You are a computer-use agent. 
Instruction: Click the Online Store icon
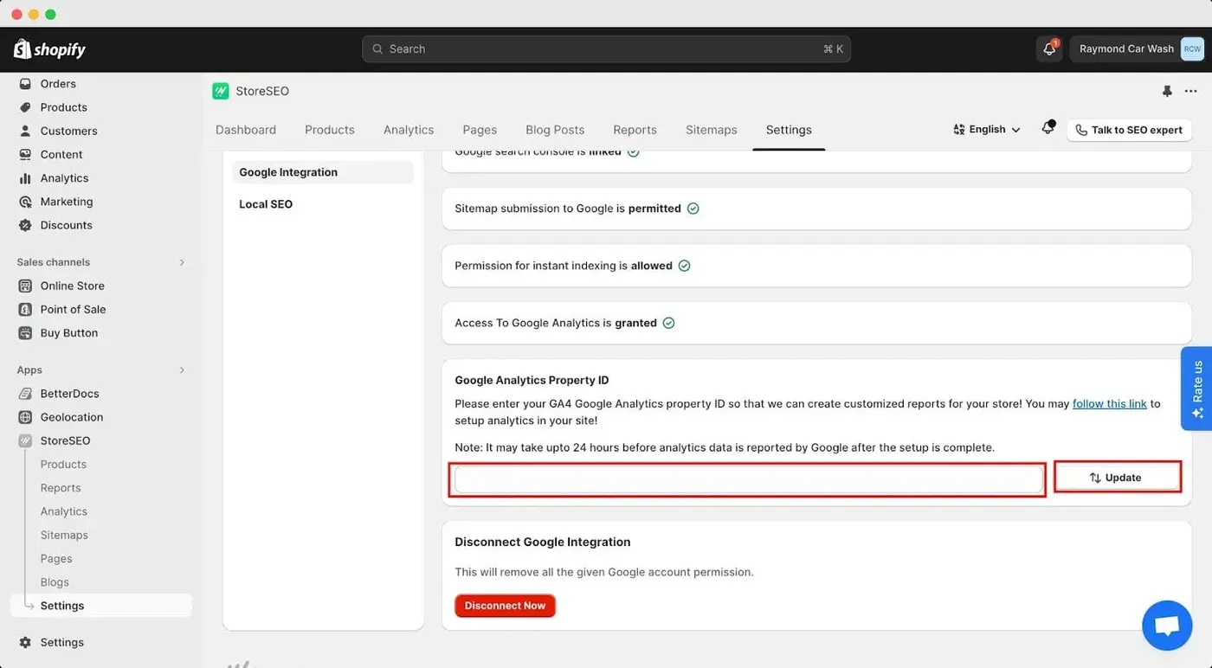(25, 286)
